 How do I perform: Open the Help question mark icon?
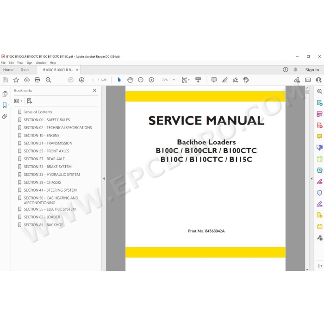coord(286,69)
